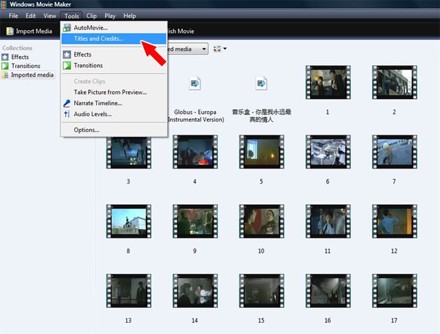Click the Effects star icon in menu
Viewport: 440px width, 334px height.
67,55
